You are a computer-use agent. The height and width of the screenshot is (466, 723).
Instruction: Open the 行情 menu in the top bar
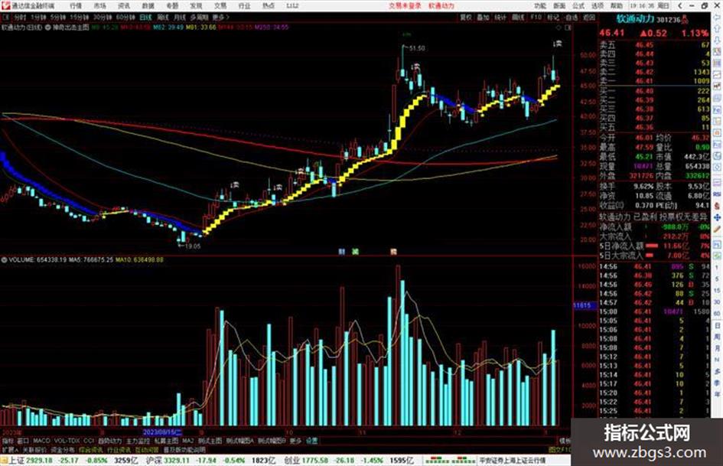click(x=76, y=5)
